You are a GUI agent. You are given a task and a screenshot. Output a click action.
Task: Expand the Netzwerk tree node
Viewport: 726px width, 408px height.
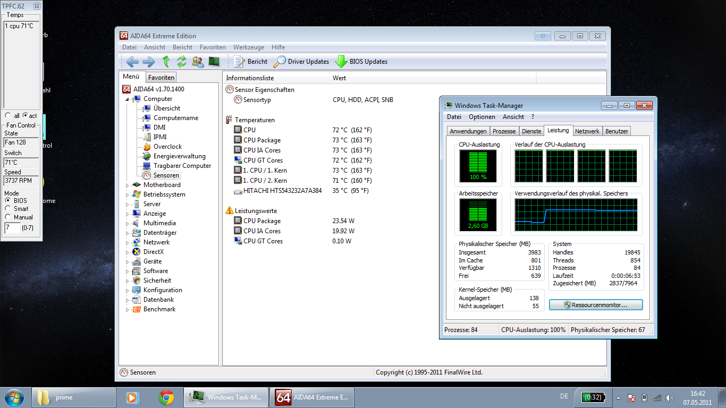[x=128, y=242]
